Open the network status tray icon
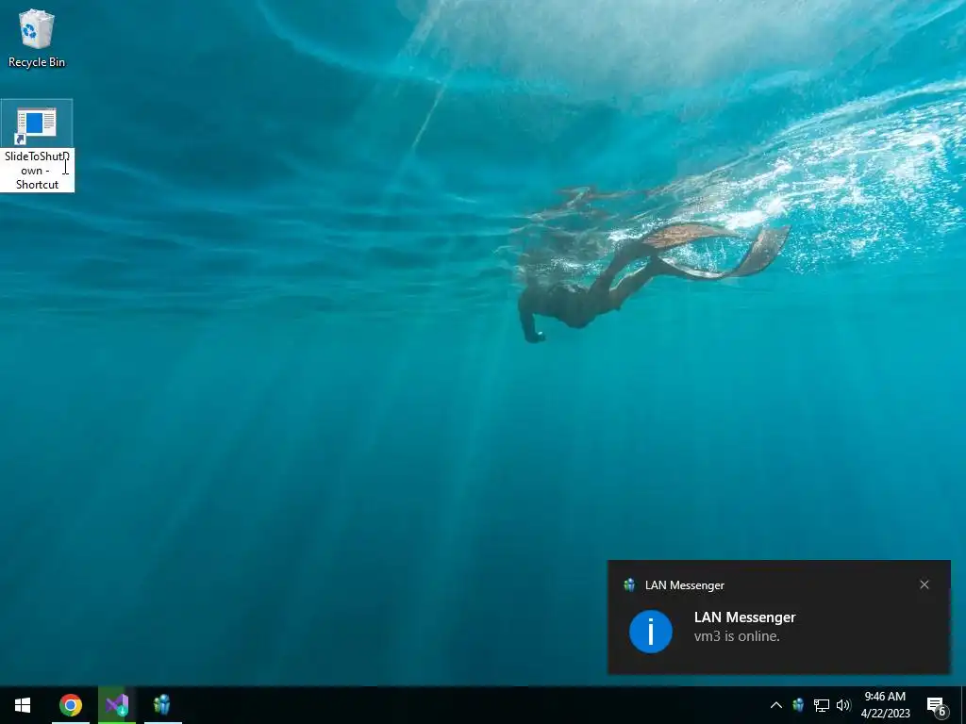The height and width of the screenshot is (724, 966). click(822, 705)
